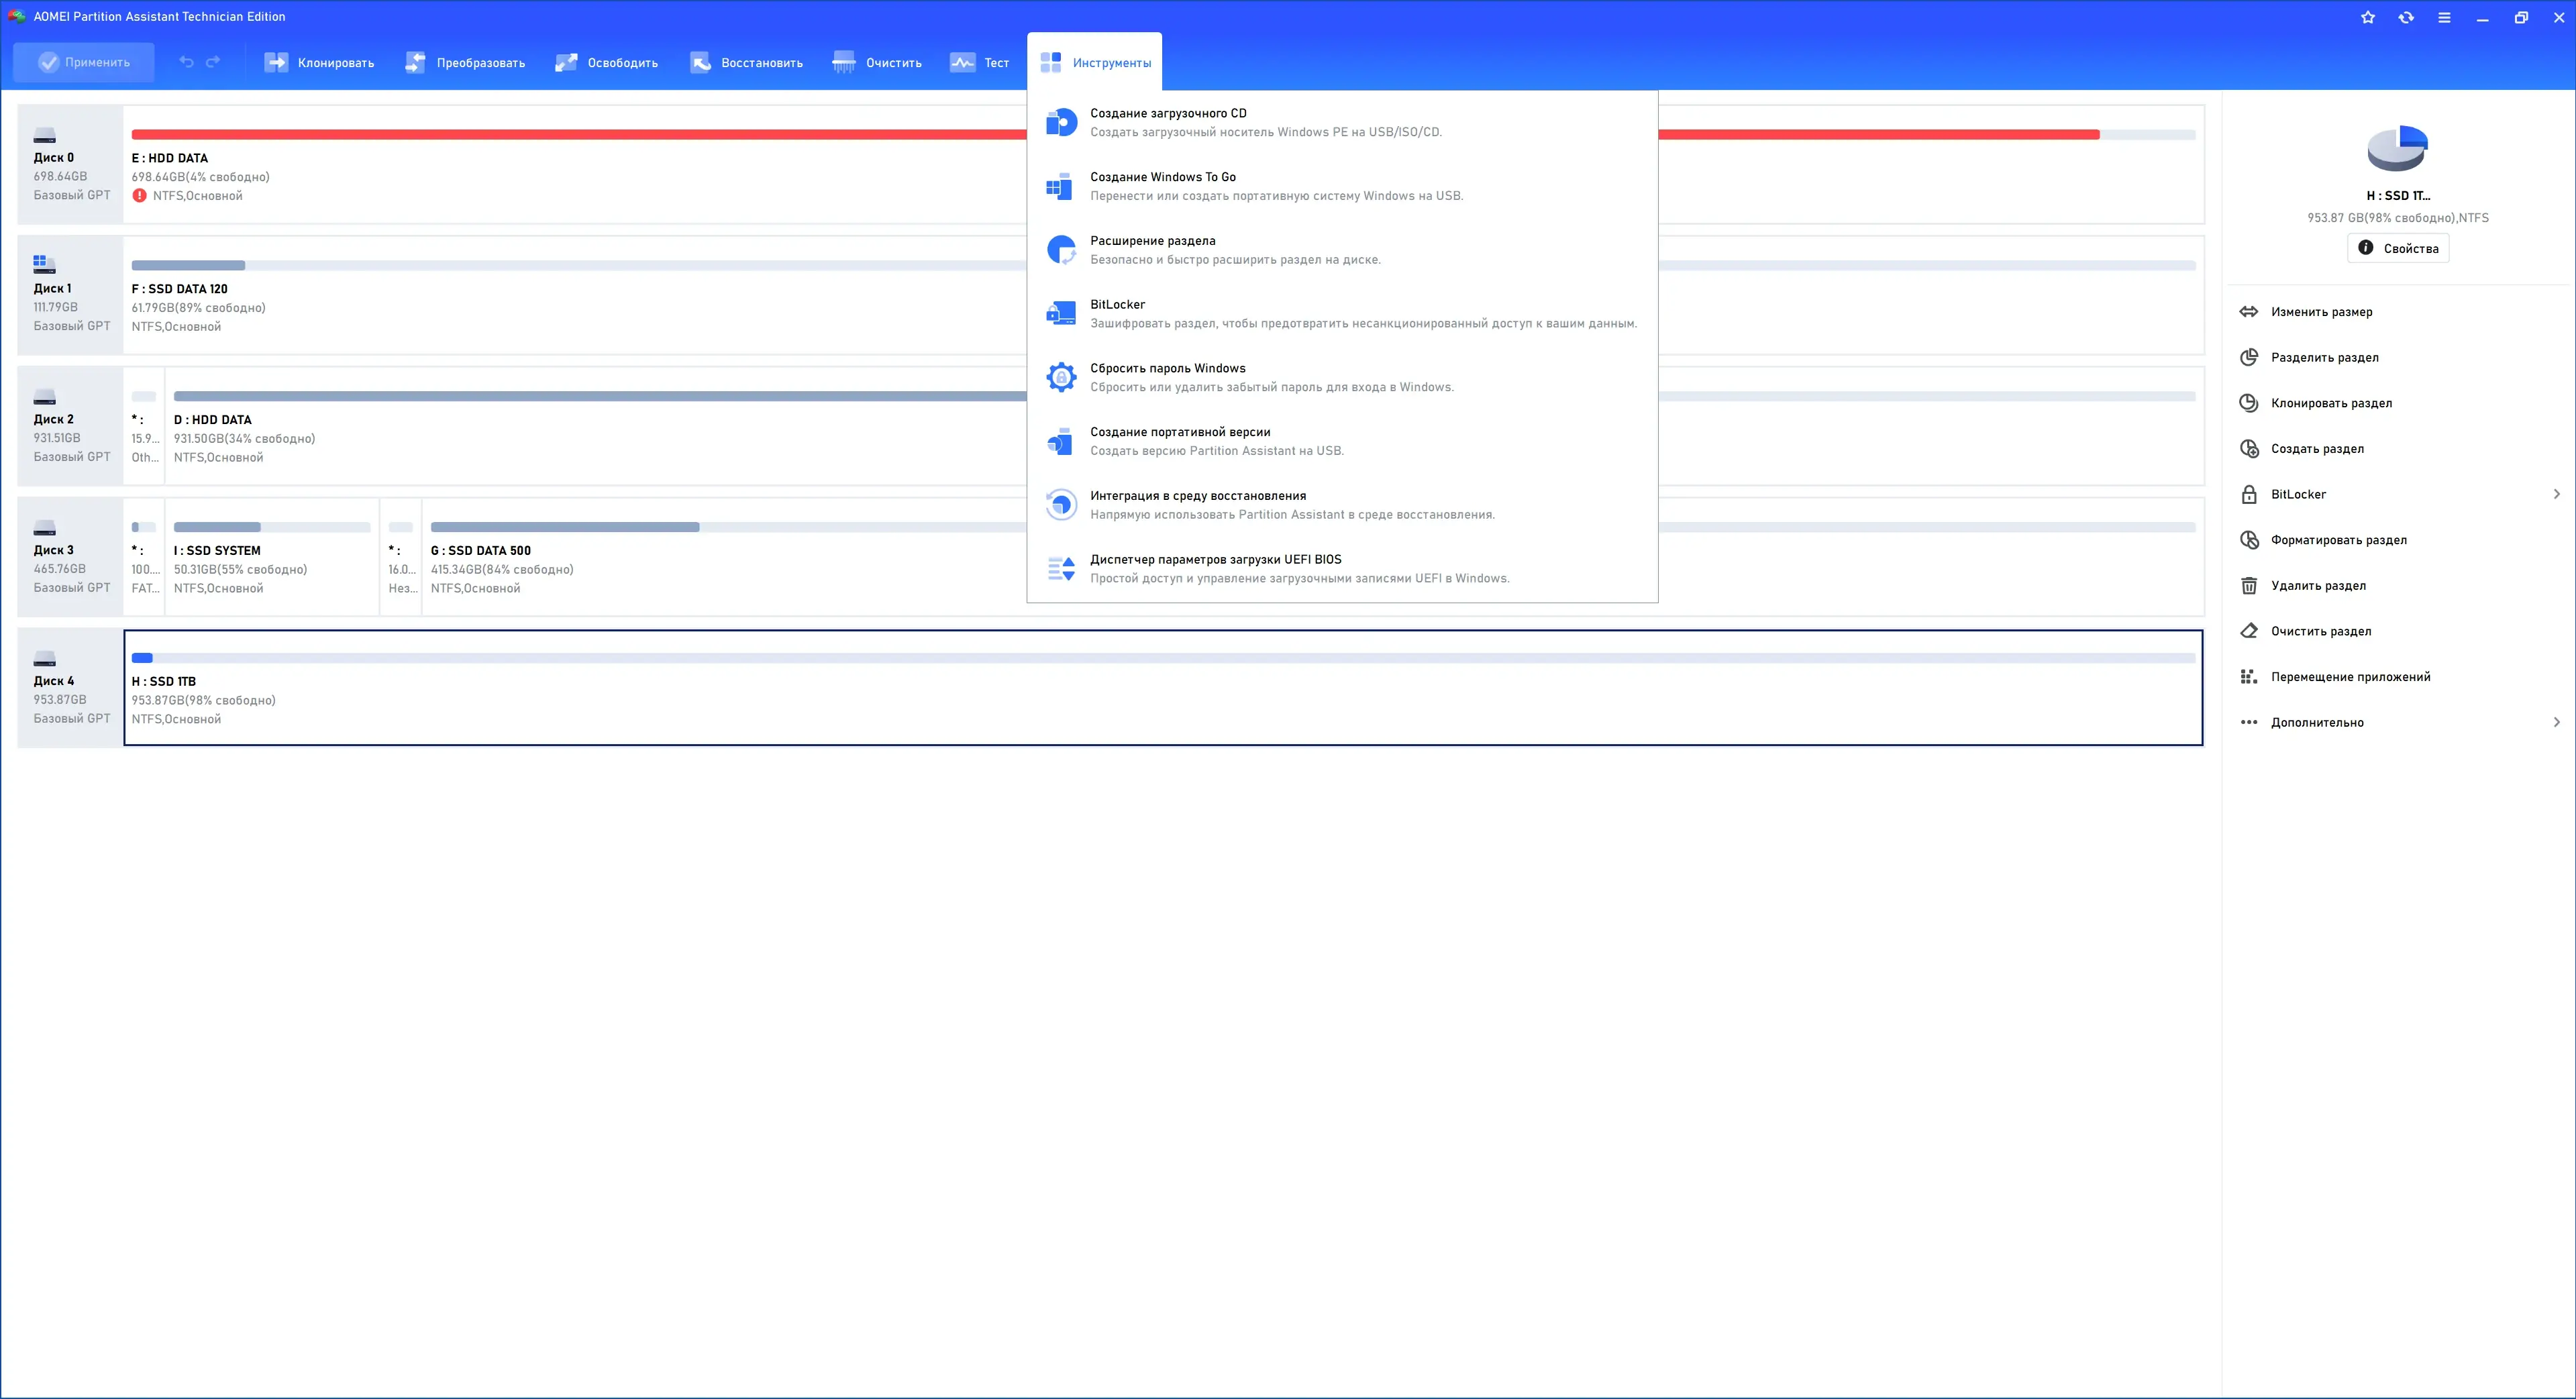Viewport: 2576px width, 1399px height.
Task: Click the Test (Тест) toolbar icon
Action: [x=962, y=62]
